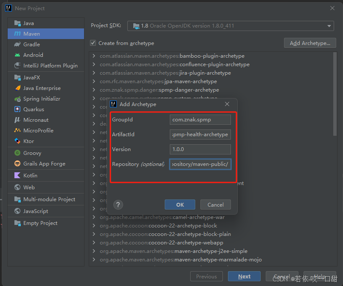The height and width of the screenshot is (286, 343).
Task: Choose the MicroProfile icon
Action: [17, 130]
